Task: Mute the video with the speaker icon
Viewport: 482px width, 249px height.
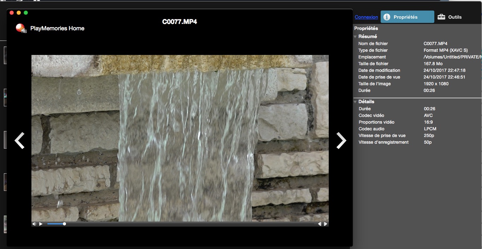Action: coord(34,224)
